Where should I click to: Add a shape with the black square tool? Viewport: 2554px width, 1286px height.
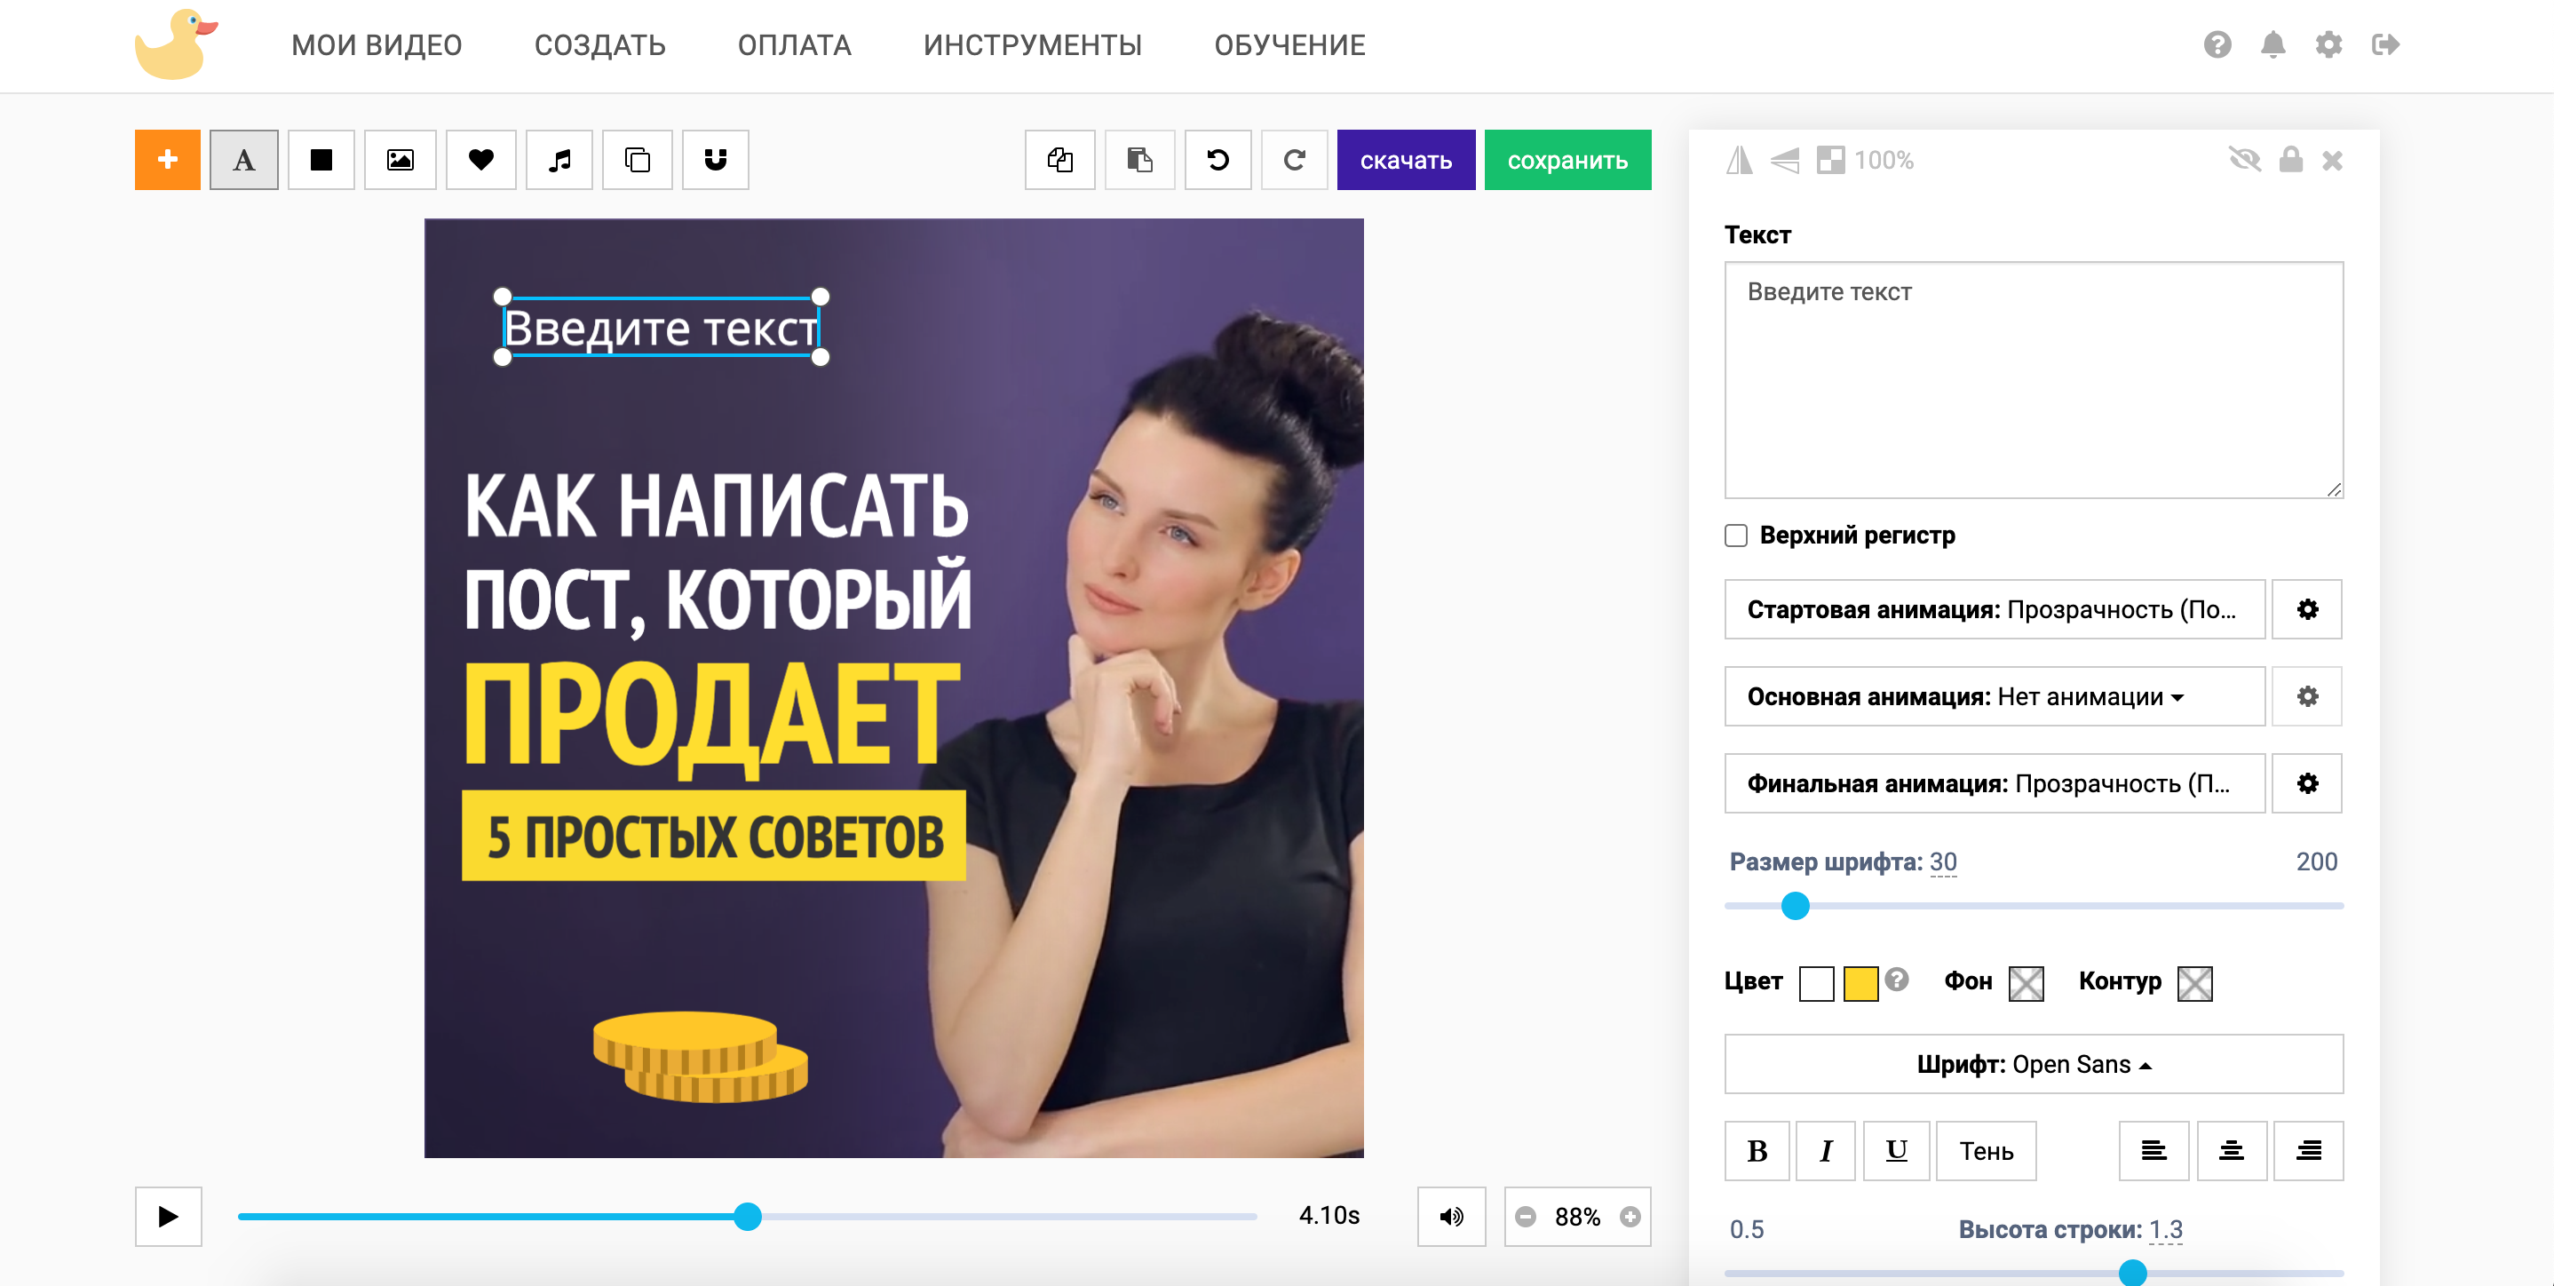(x=321, y=160)
